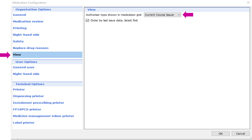The height and width of the screenshot is (140, 252).
Task: Open Printing options section
Action: pyautogui.click(x=20, y=28)
